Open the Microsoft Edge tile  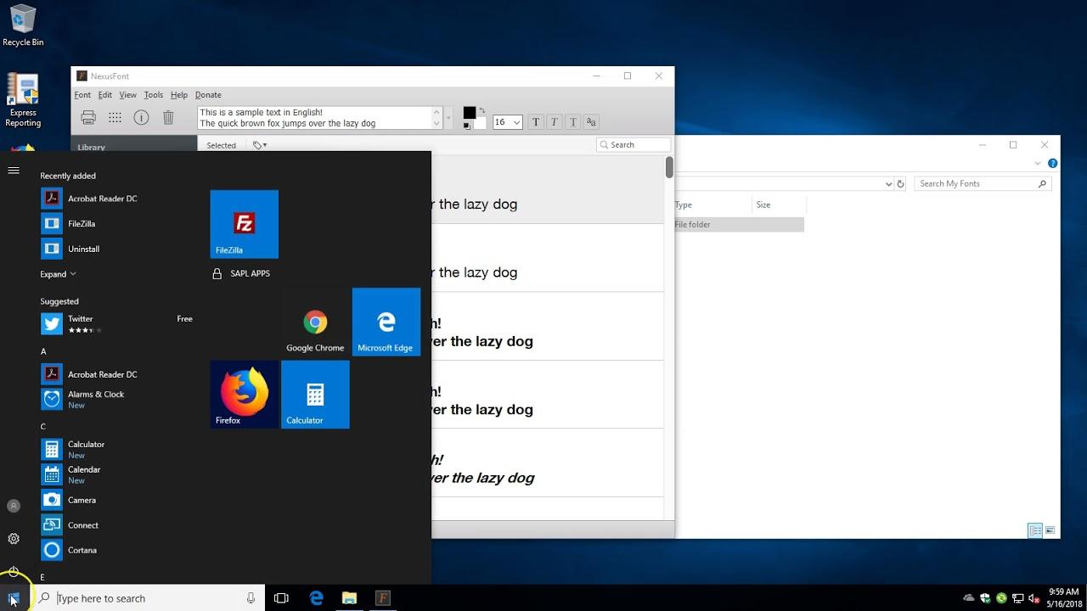[x=386, y=322]
